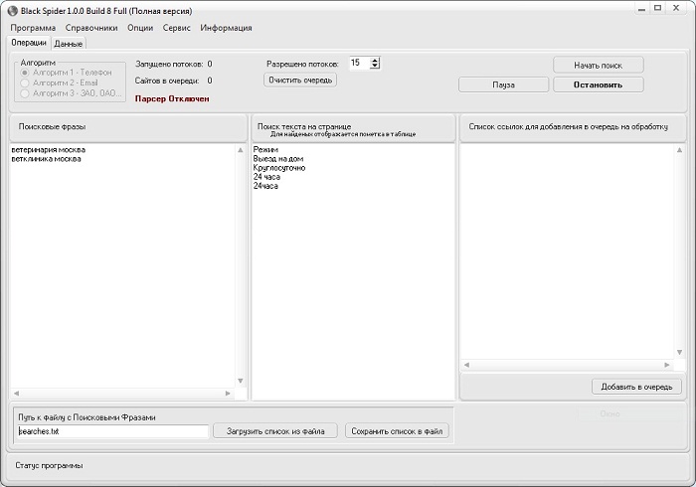The width and height of the screenshot is (696, 487).
Task: Click links list scroll up arrow
Action: [679, 150]
